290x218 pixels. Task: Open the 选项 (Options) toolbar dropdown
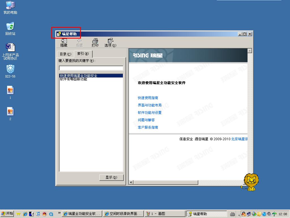(x=110, y=43)
